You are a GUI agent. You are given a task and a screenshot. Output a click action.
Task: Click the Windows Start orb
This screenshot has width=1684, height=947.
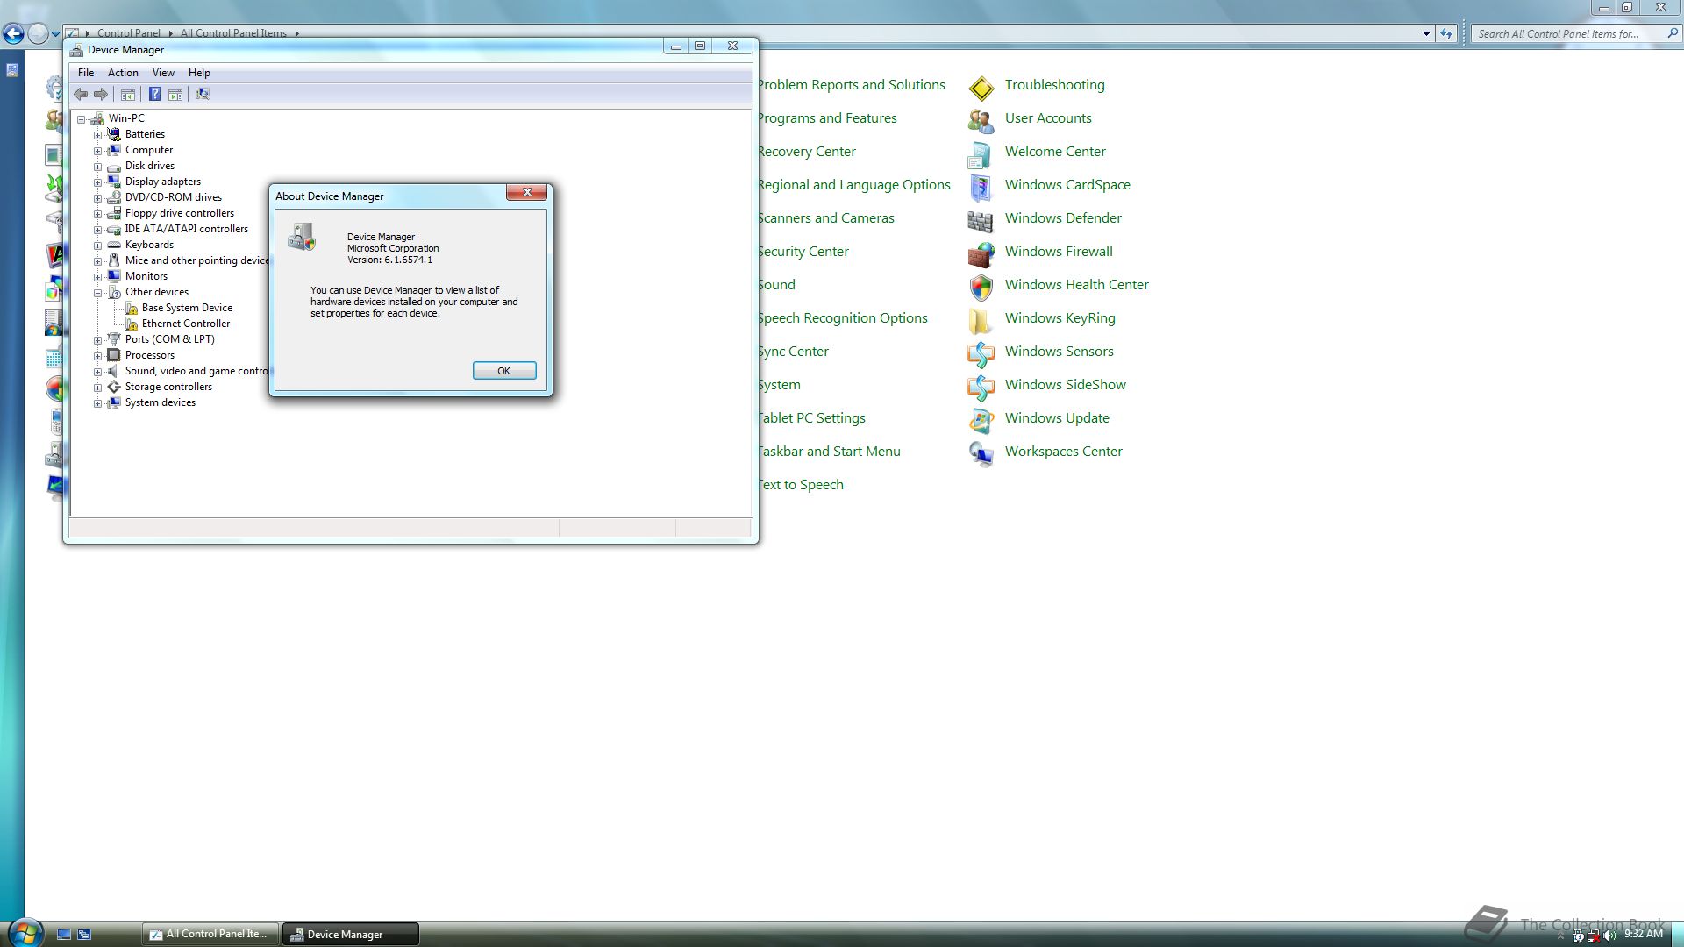pos(24,932)
